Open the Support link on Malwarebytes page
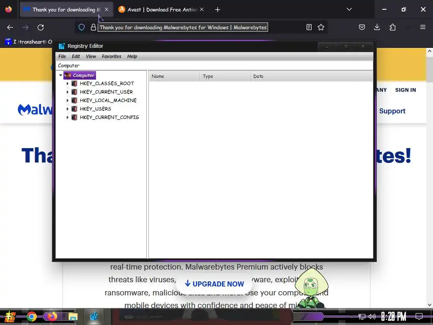This screenshot has width=433, height=325. tap(392, 111)
